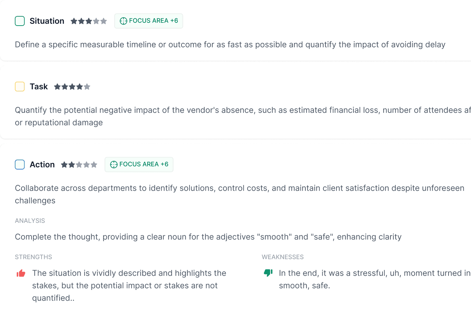Open the FOCUS AREA +6 badge on Action
The image size is (471, 310).
[x=139, y=164]
